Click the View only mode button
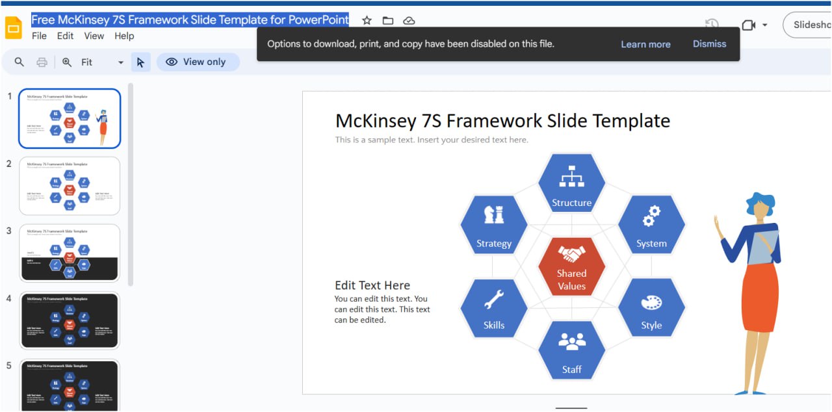 [198, 62]
